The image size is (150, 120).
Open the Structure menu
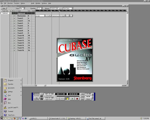10,3
